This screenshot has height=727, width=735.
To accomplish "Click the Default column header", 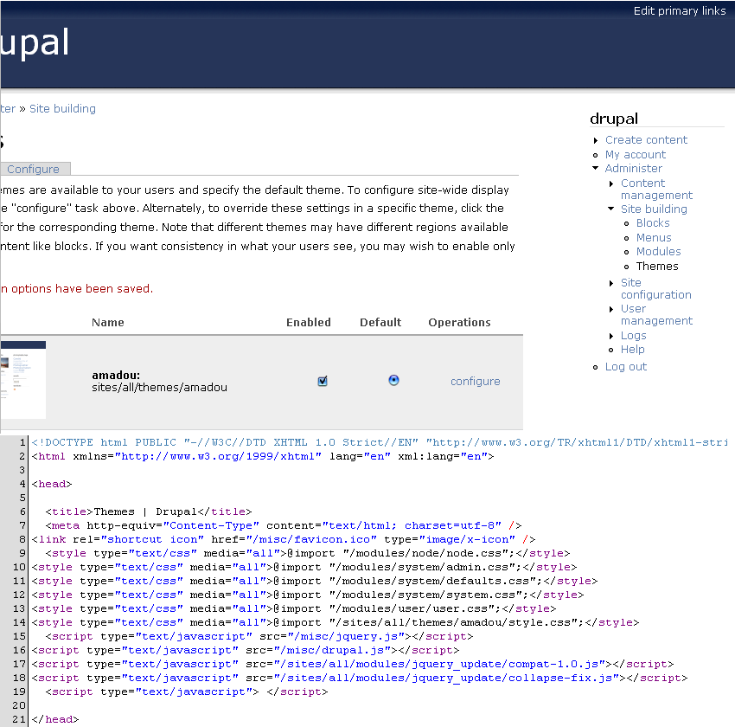I will [380, 322].
